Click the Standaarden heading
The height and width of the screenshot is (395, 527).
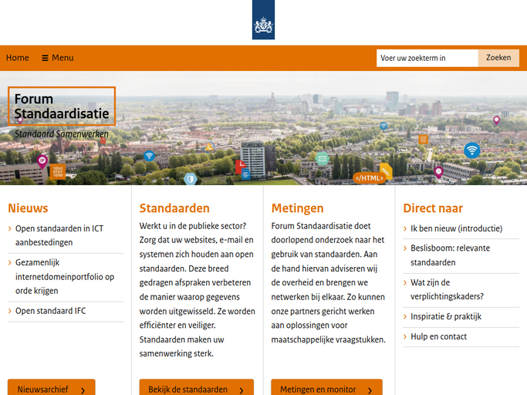tap(174, 208)
